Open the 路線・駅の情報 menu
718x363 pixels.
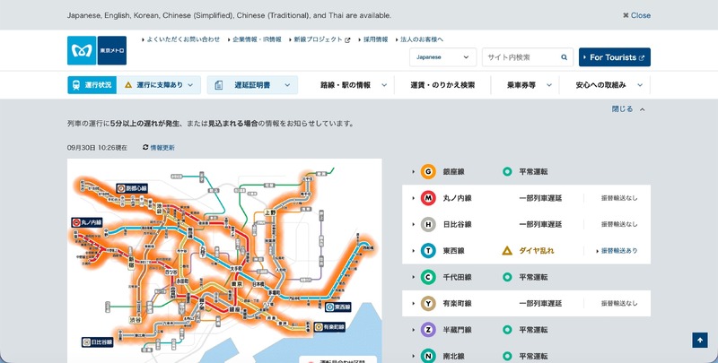pyautogui.click(x=353, y=85)
